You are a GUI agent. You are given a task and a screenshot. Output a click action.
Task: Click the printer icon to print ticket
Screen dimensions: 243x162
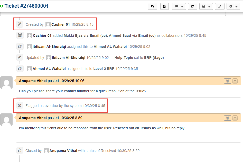pos(204,6)
